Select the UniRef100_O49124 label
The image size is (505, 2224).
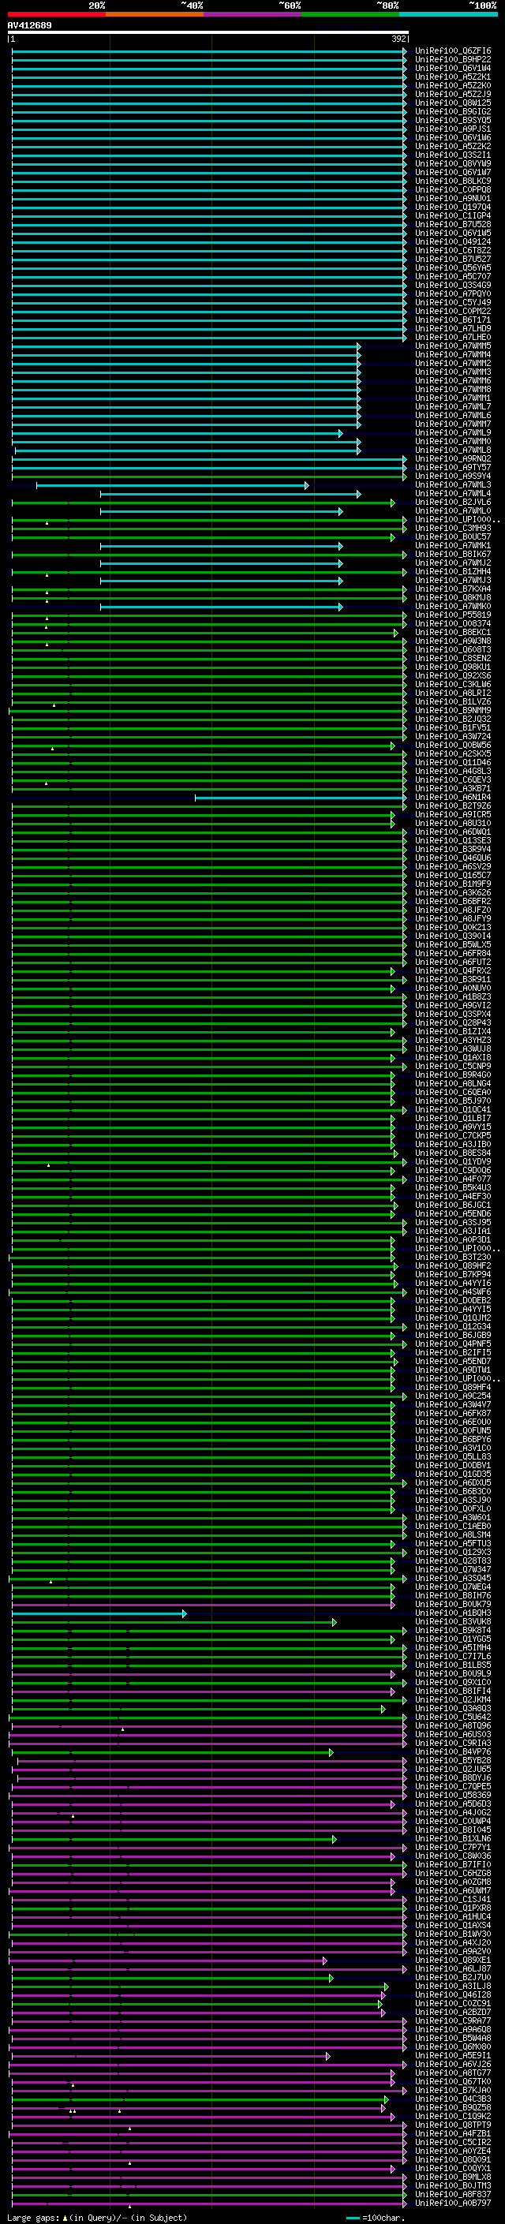click(453, 241)
